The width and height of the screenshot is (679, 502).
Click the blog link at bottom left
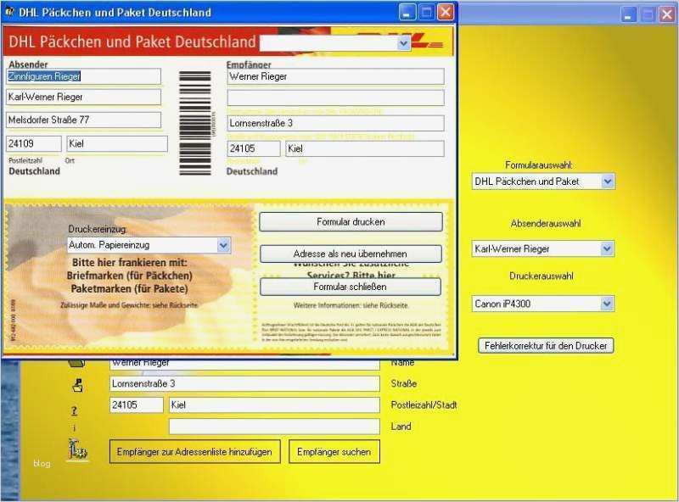tap(42, 463)
